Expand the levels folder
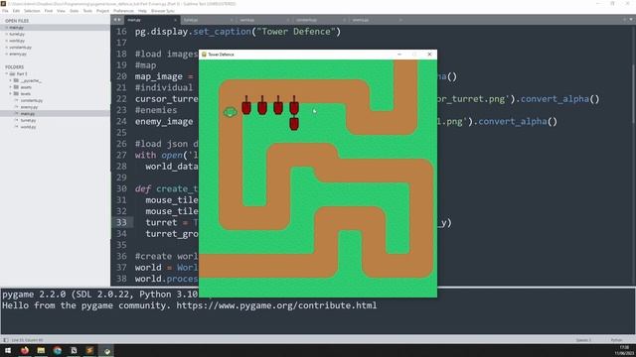The height and width of the screenshot is (357, 636). pyautogui.click(x=11, y=93)
